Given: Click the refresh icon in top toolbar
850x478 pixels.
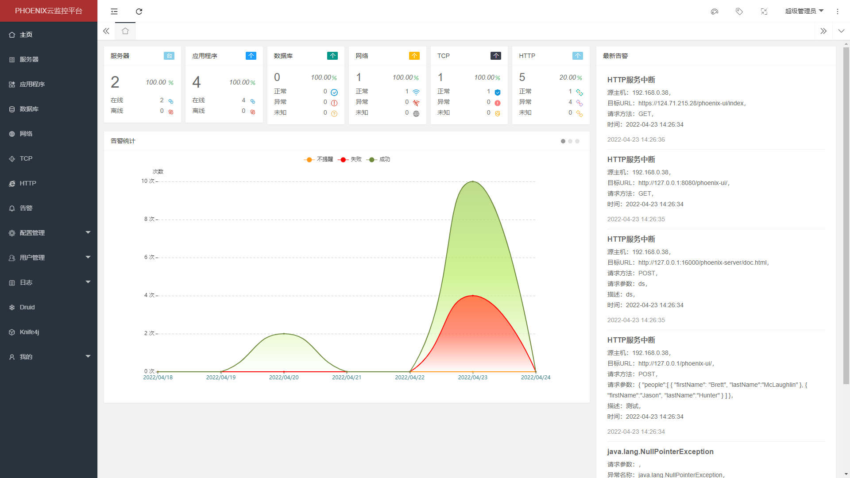Looking at the screenshot, I should [x=139, y=12].
